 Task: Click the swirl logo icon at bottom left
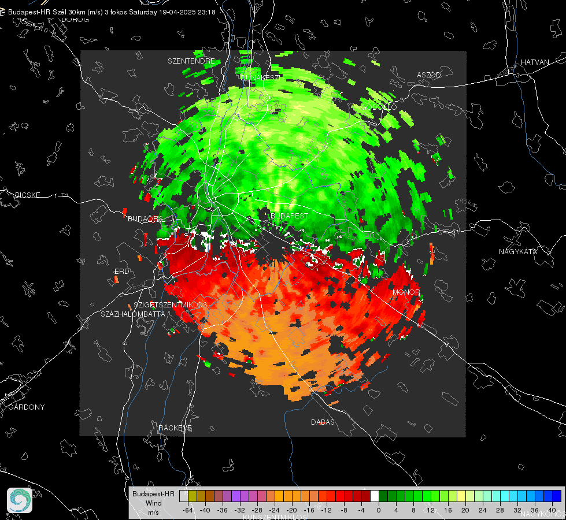[x=20, y=500]
